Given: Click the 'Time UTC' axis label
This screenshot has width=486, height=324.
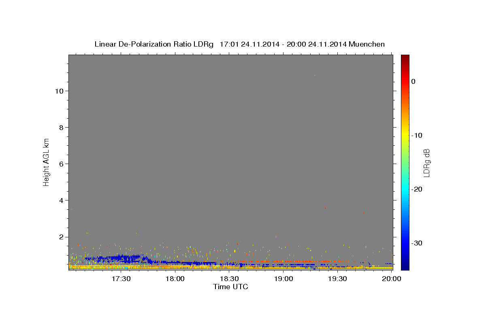Looking at the screenshot, I should (230, 287).
